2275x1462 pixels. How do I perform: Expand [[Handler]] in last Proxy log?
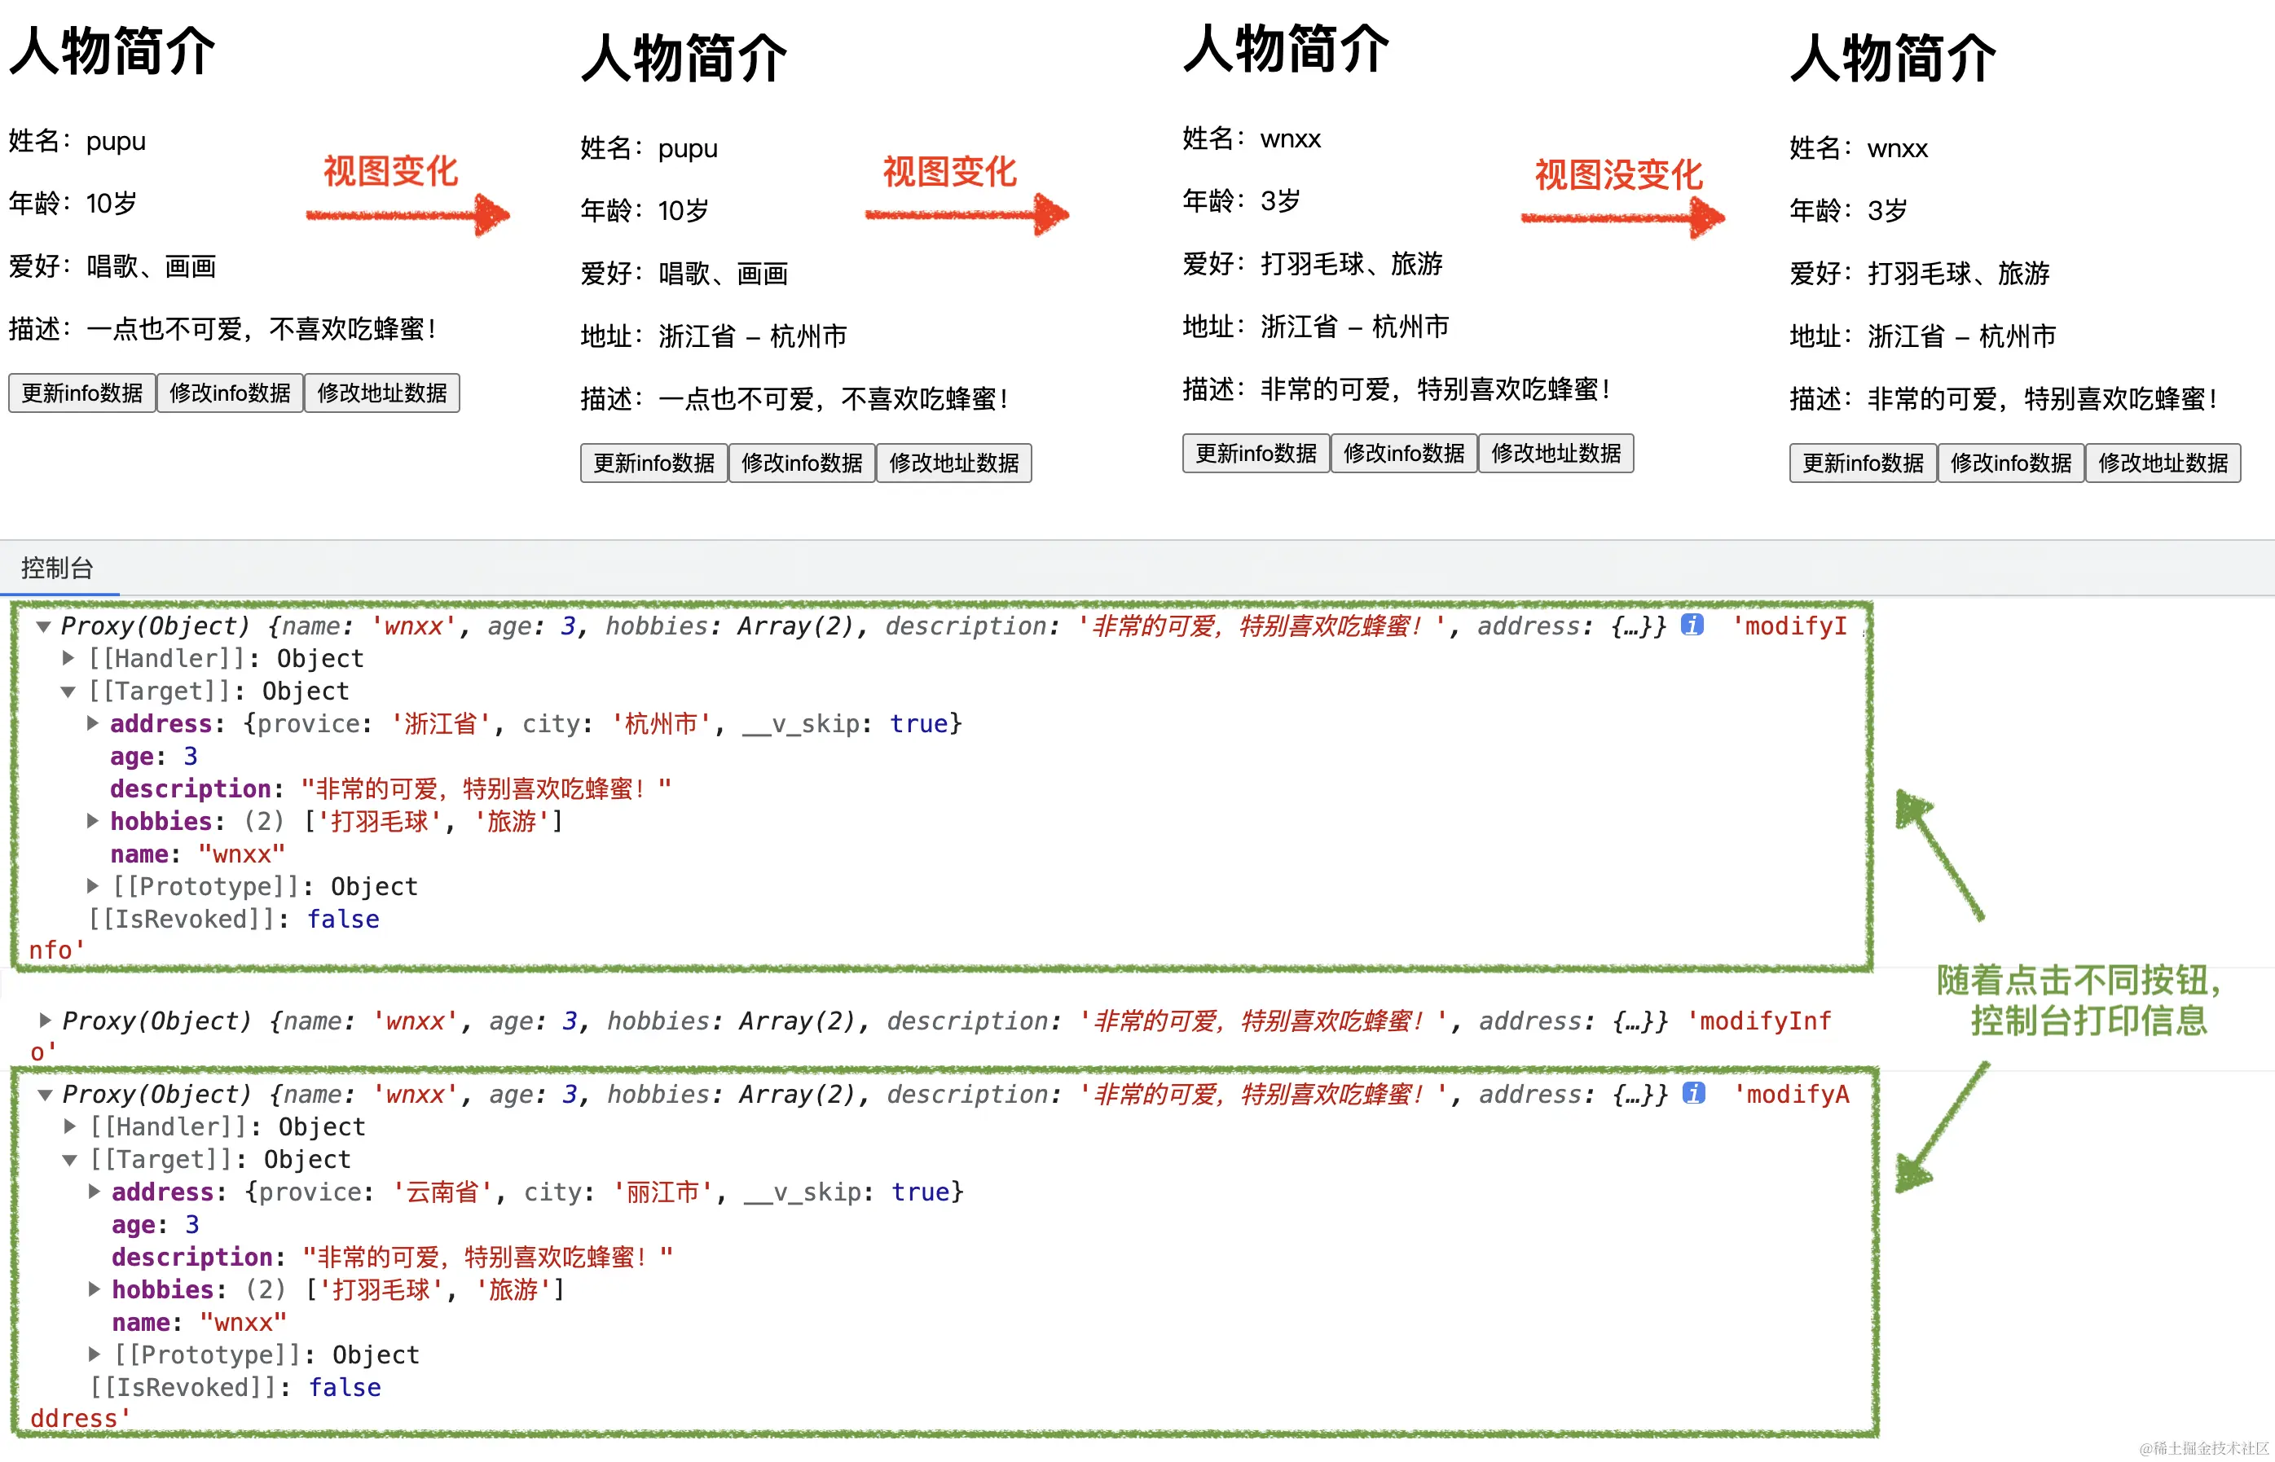70,1127
